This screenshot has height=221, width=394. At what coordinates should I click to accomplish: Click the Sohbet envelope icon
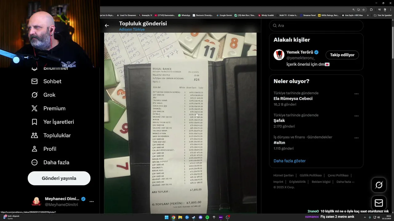pyautogui.click(x=34, y=81)
